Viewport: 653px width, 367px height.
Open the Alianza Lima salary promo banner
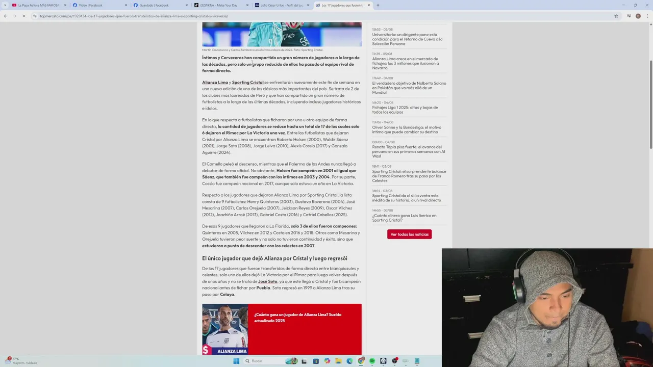click(282, 329)
